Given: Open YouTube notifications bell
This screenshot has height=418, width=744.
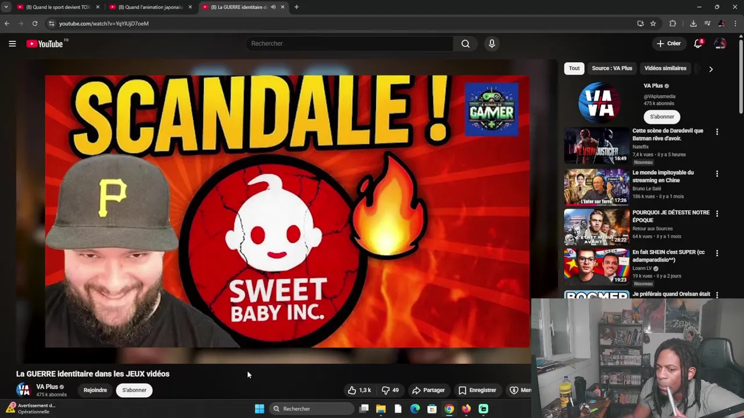Looking at the screenshot, I should [698, 44].
